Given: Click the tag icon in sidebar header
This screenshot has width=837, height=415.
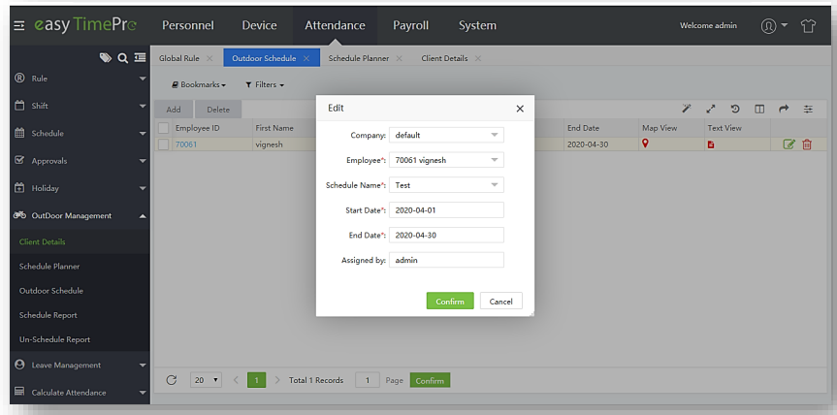Looking at the screenshot, I should point(105,58).
